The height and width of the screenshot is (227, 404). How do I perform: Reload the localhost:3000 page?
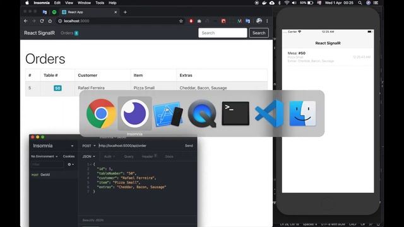(42, 21)
